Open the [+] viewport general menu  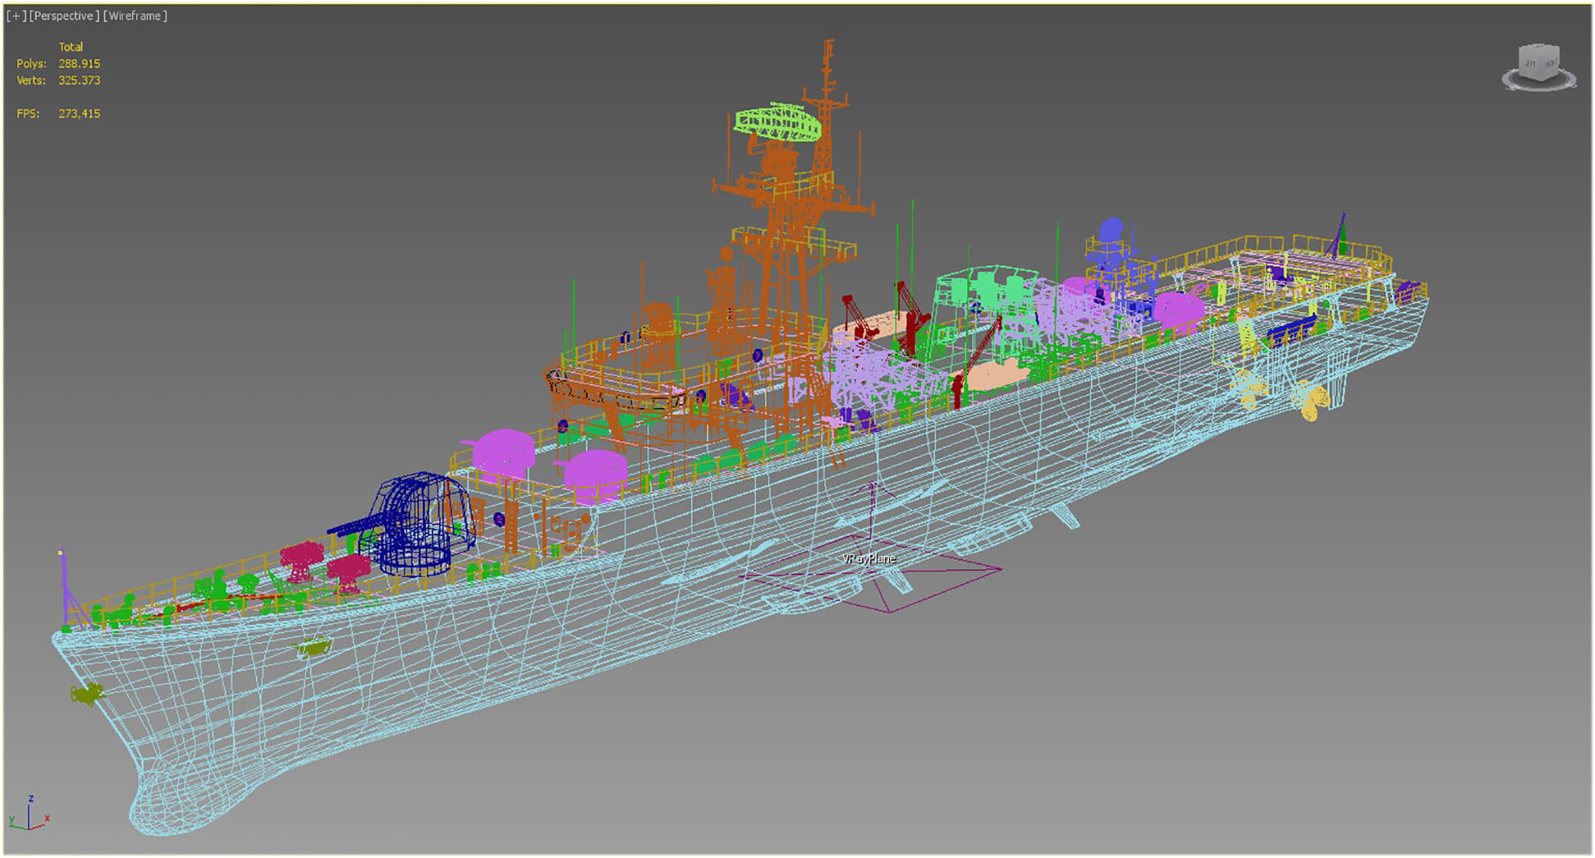click(16, 16)
